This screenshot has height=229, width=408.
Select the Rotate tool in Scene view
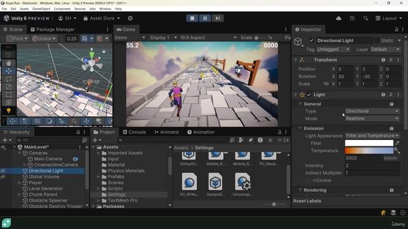click(x=8, y=79)
